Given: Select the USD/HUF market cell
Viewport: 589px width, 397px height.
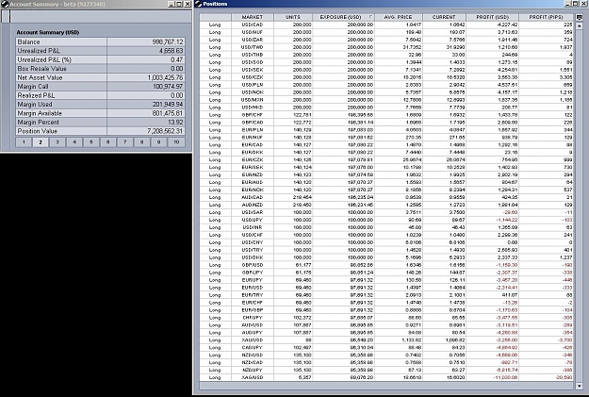Looking at the screenshot, I should (253, 32).
